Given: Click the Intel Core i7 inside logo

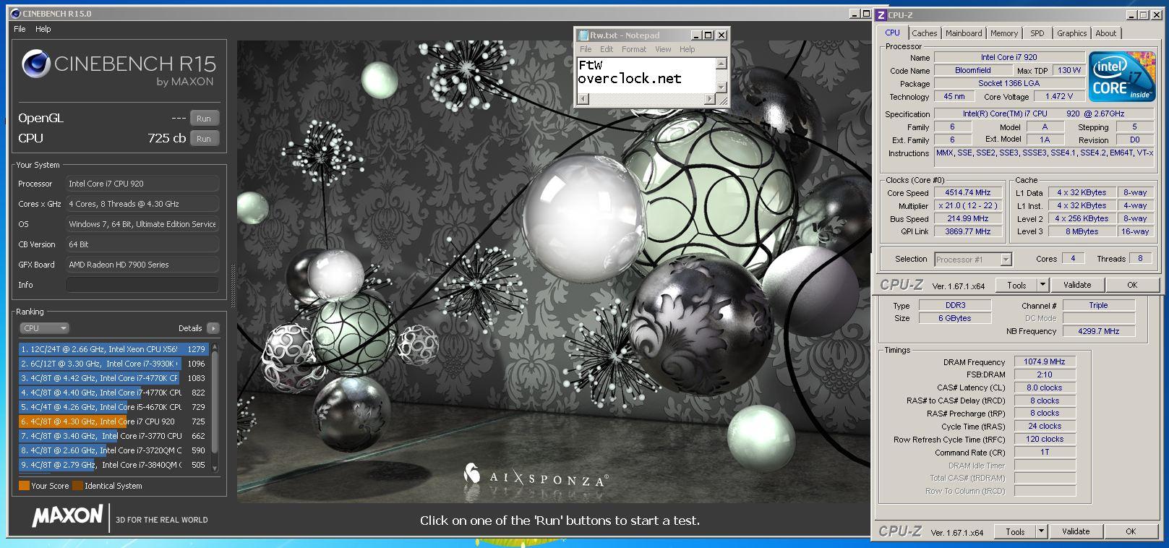Looking at the screenshot, I should pos(1123,77).
